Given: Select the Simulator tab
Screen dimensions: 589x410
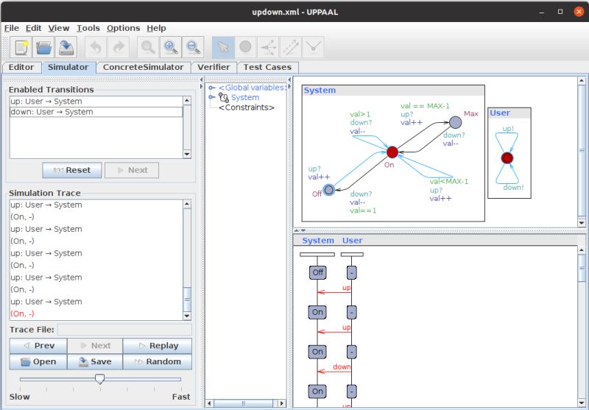Looking at the screenshot, I should tap(68, 67).
